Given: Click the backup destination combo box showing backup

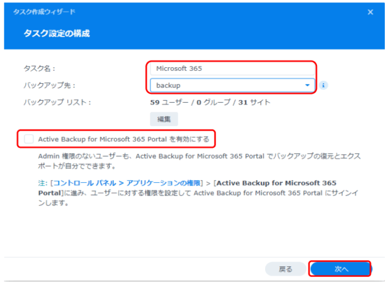Looking at the screenshot, I should pos(226,85).
